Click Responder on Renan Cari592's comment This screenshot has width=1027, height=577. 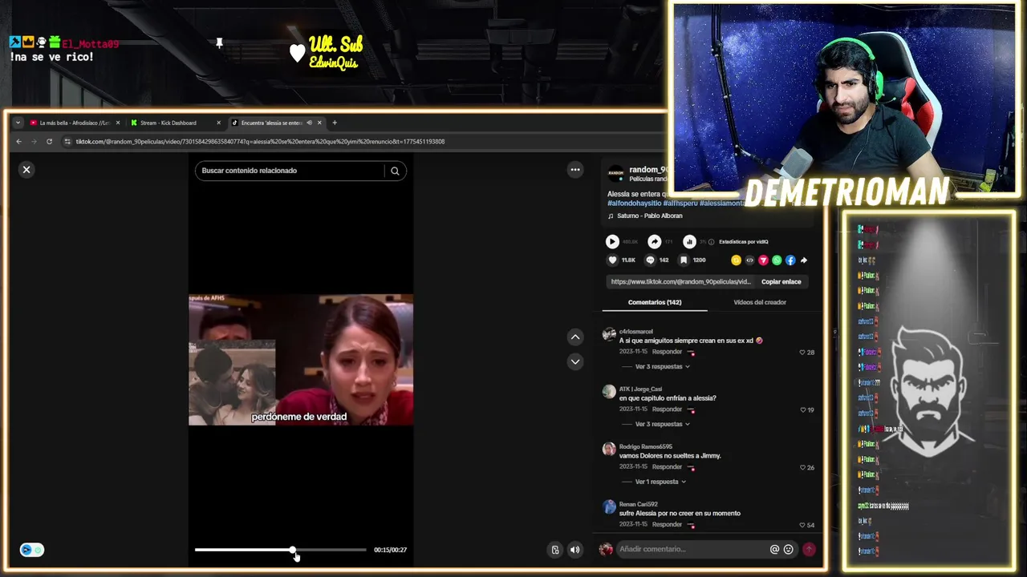tap(667, 525)
